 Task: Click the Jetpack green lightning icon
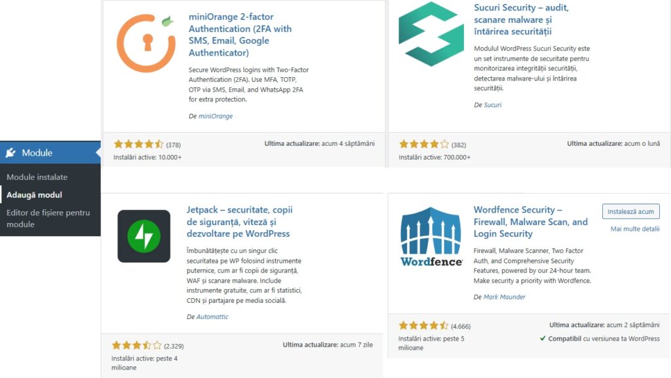pyautogui.click(x=144, y=236)
